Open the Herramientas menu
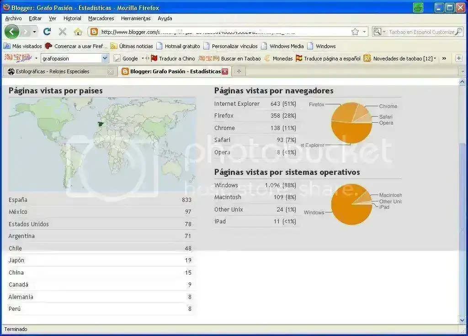468x336 pixels. (x=136, y=18)
